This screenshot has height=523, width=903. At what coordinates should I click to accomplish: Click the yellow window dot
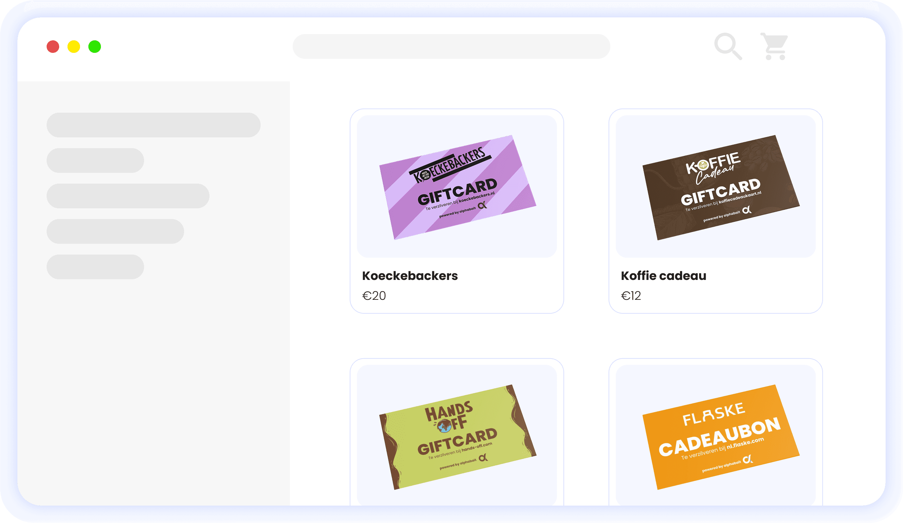click(x=74, y=47)
